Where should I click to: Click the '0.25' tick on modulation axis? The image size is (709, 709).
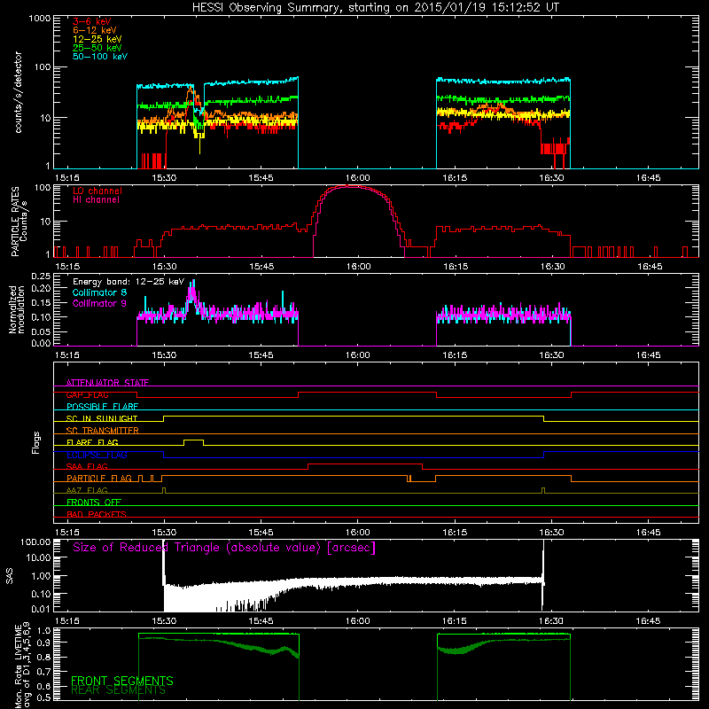point(41,277)
